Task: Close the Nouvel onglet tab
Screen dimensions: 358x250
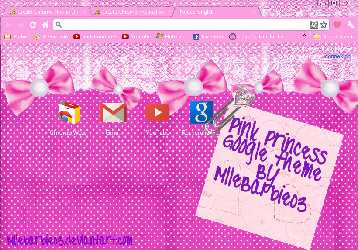Action: pos(254,12)
